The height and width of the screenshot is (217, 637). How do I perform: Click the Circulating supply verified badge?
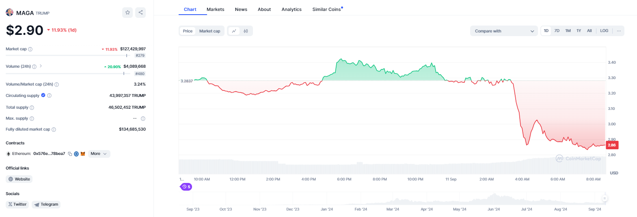pos(43,95)
